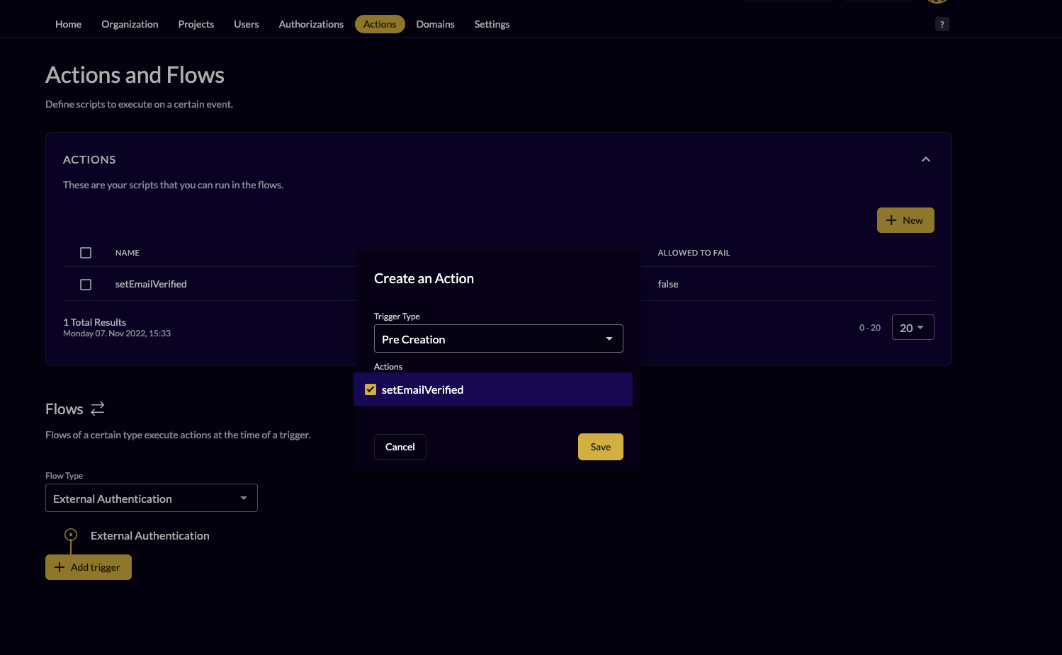Open the Trigger Type dropdown

[x=498, y=339]
